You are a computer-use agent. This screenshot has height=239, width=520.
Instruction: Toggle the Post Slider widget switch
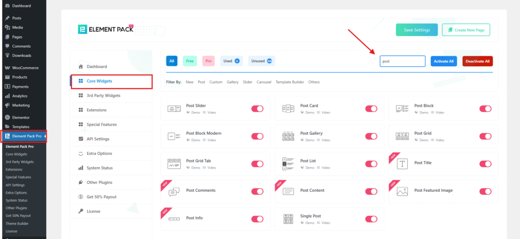[x=257, y=108]
